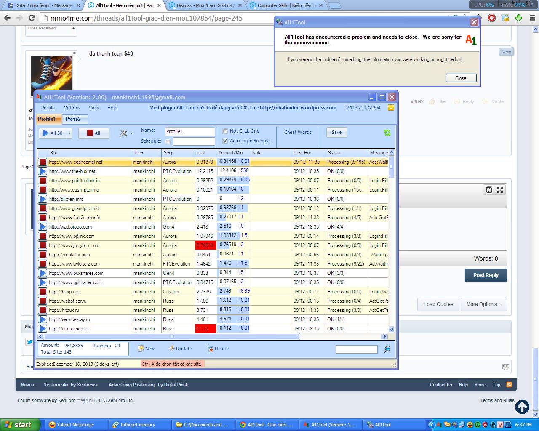Start the clixten.info site row
539x431 pixels.
[x=43, y=199]
